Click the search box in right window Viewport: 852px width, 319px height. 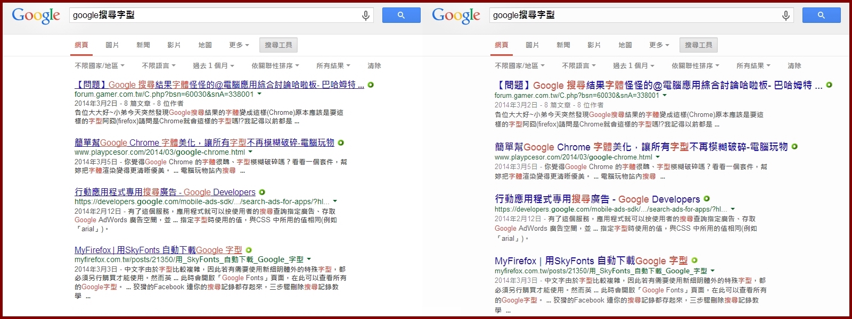642,15
